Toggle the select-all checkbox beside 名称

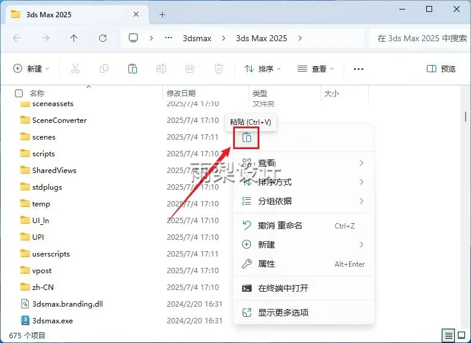[19, 93]
